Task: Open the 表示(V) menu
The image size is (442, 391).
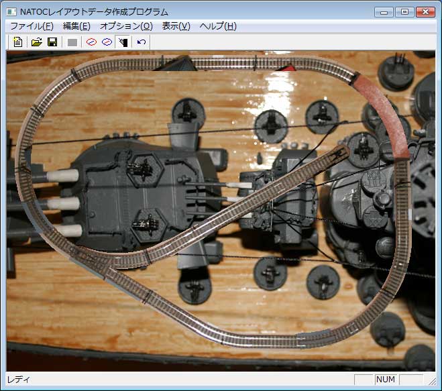Action: (x=176, y=26)
